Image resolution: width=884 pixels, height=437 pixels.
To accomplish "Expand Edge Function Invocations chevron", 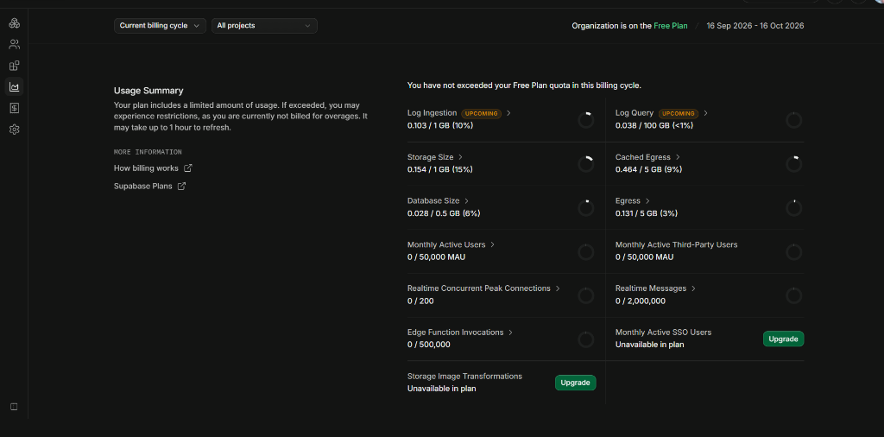I will click(x=510, y=332).
